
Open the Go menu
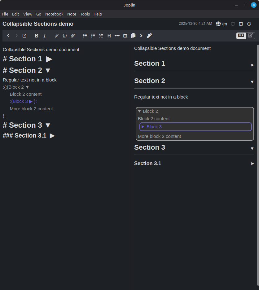39,14
